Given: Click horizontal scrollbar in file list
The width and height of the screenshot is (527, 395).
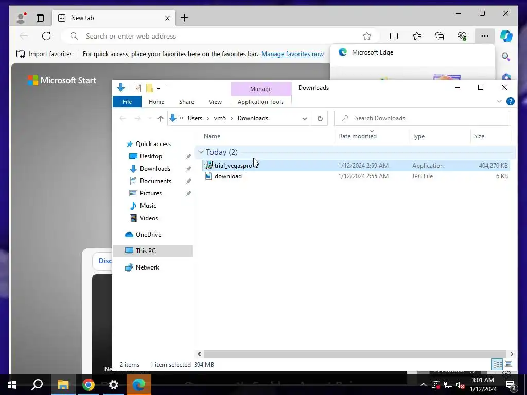Looking at the screenshot, I should pyautogui.click(x=355, y=354).
